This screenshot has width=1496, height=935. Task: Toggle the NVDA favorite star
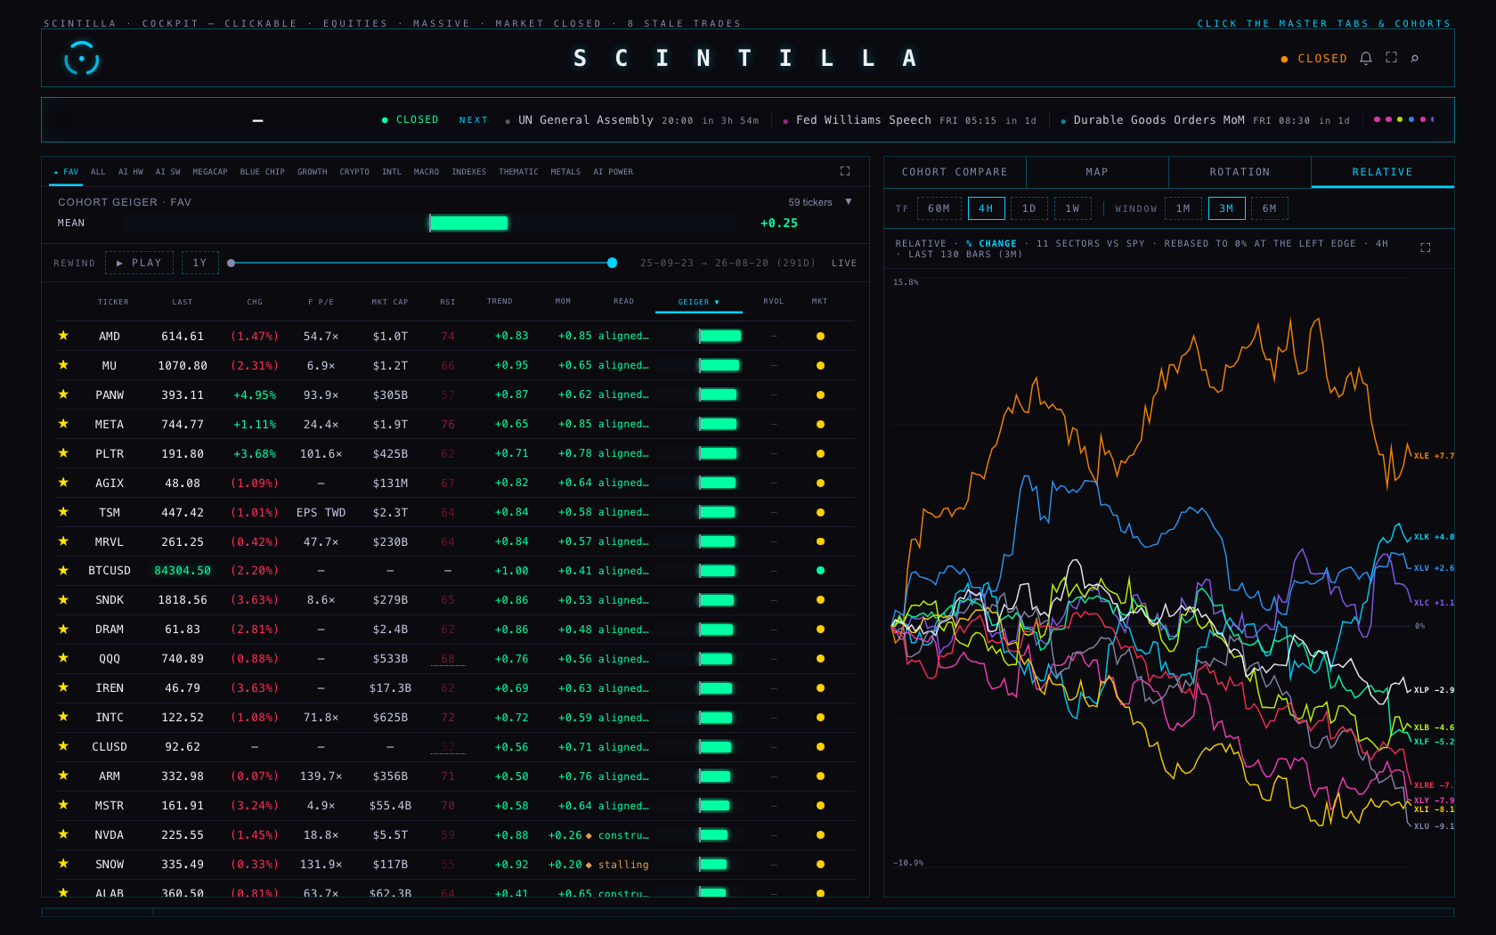click(x=63, y=834)
